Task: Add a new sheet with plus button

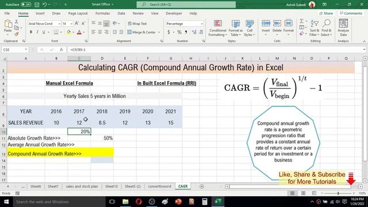Action: point(202,186)
